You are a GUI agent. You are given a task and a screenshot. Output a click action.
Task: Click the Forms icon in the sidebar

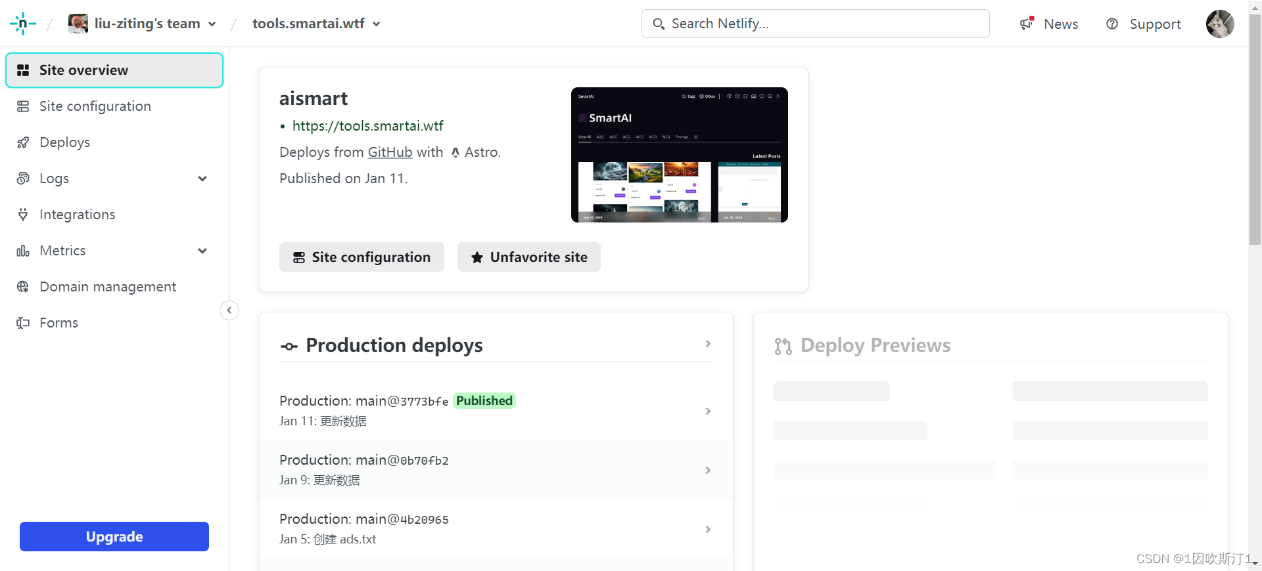pos(23,323)
